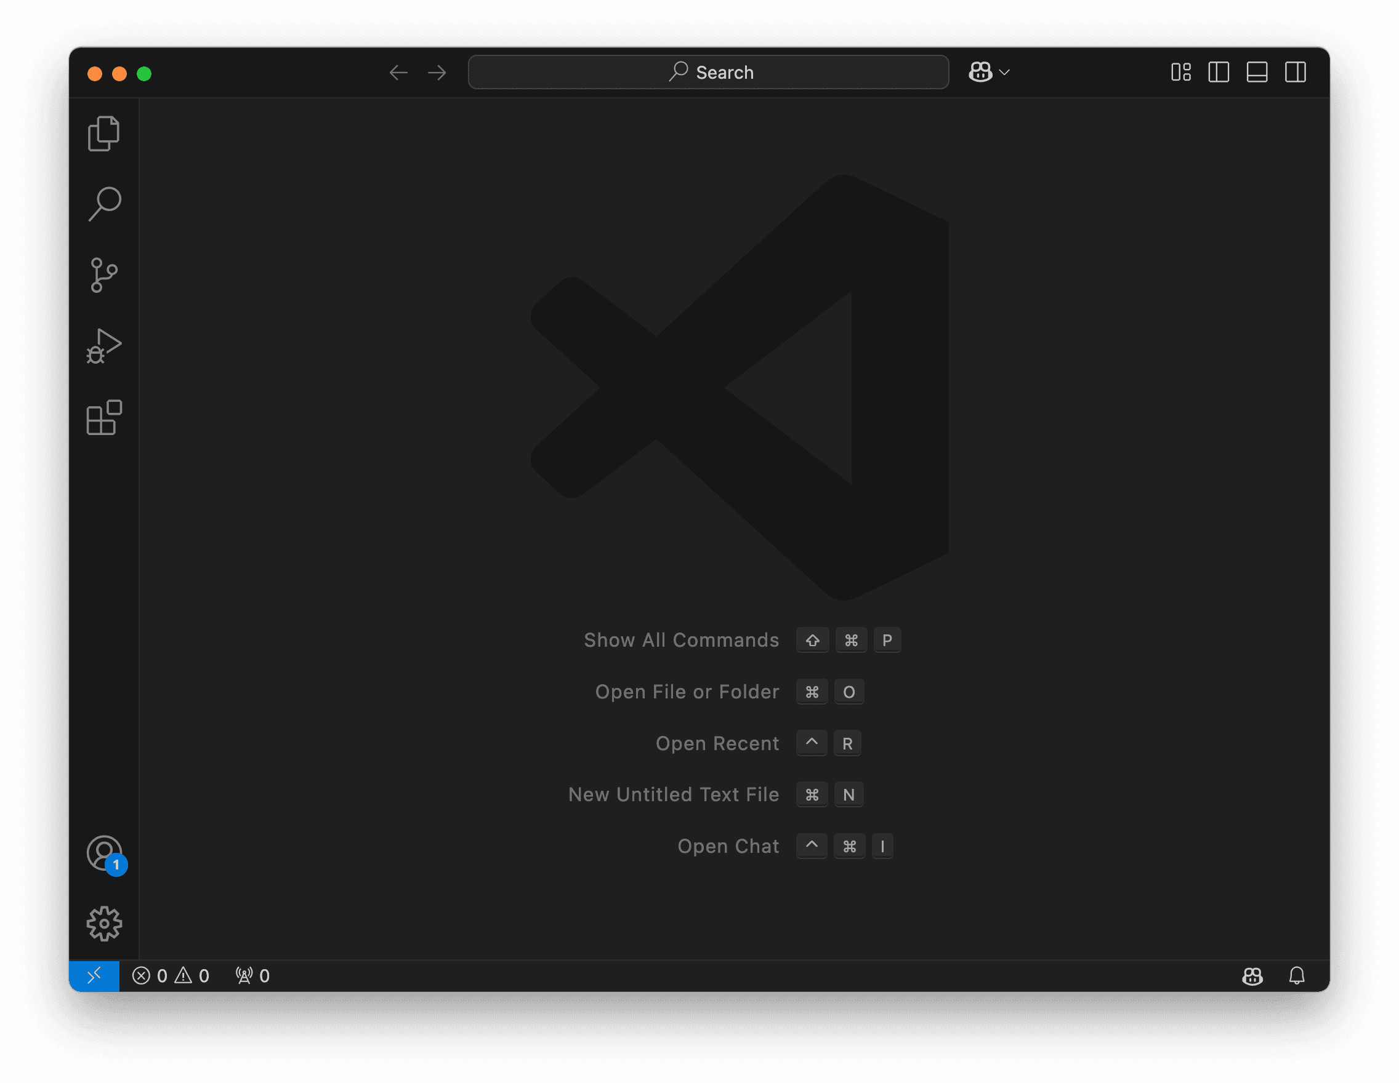Click the back navigation arrow
The width and height of the screenshot is (1399, 1083).
(x=398, y=73)
